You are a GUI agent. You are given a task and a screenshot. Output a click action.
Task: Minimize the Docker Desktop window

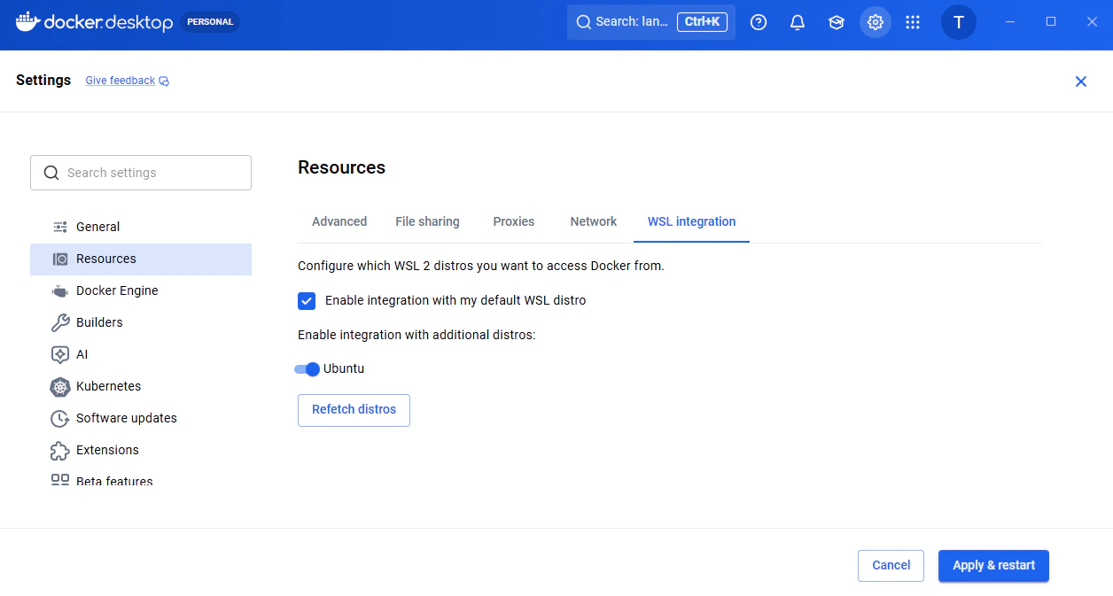tap(1010, 22)
